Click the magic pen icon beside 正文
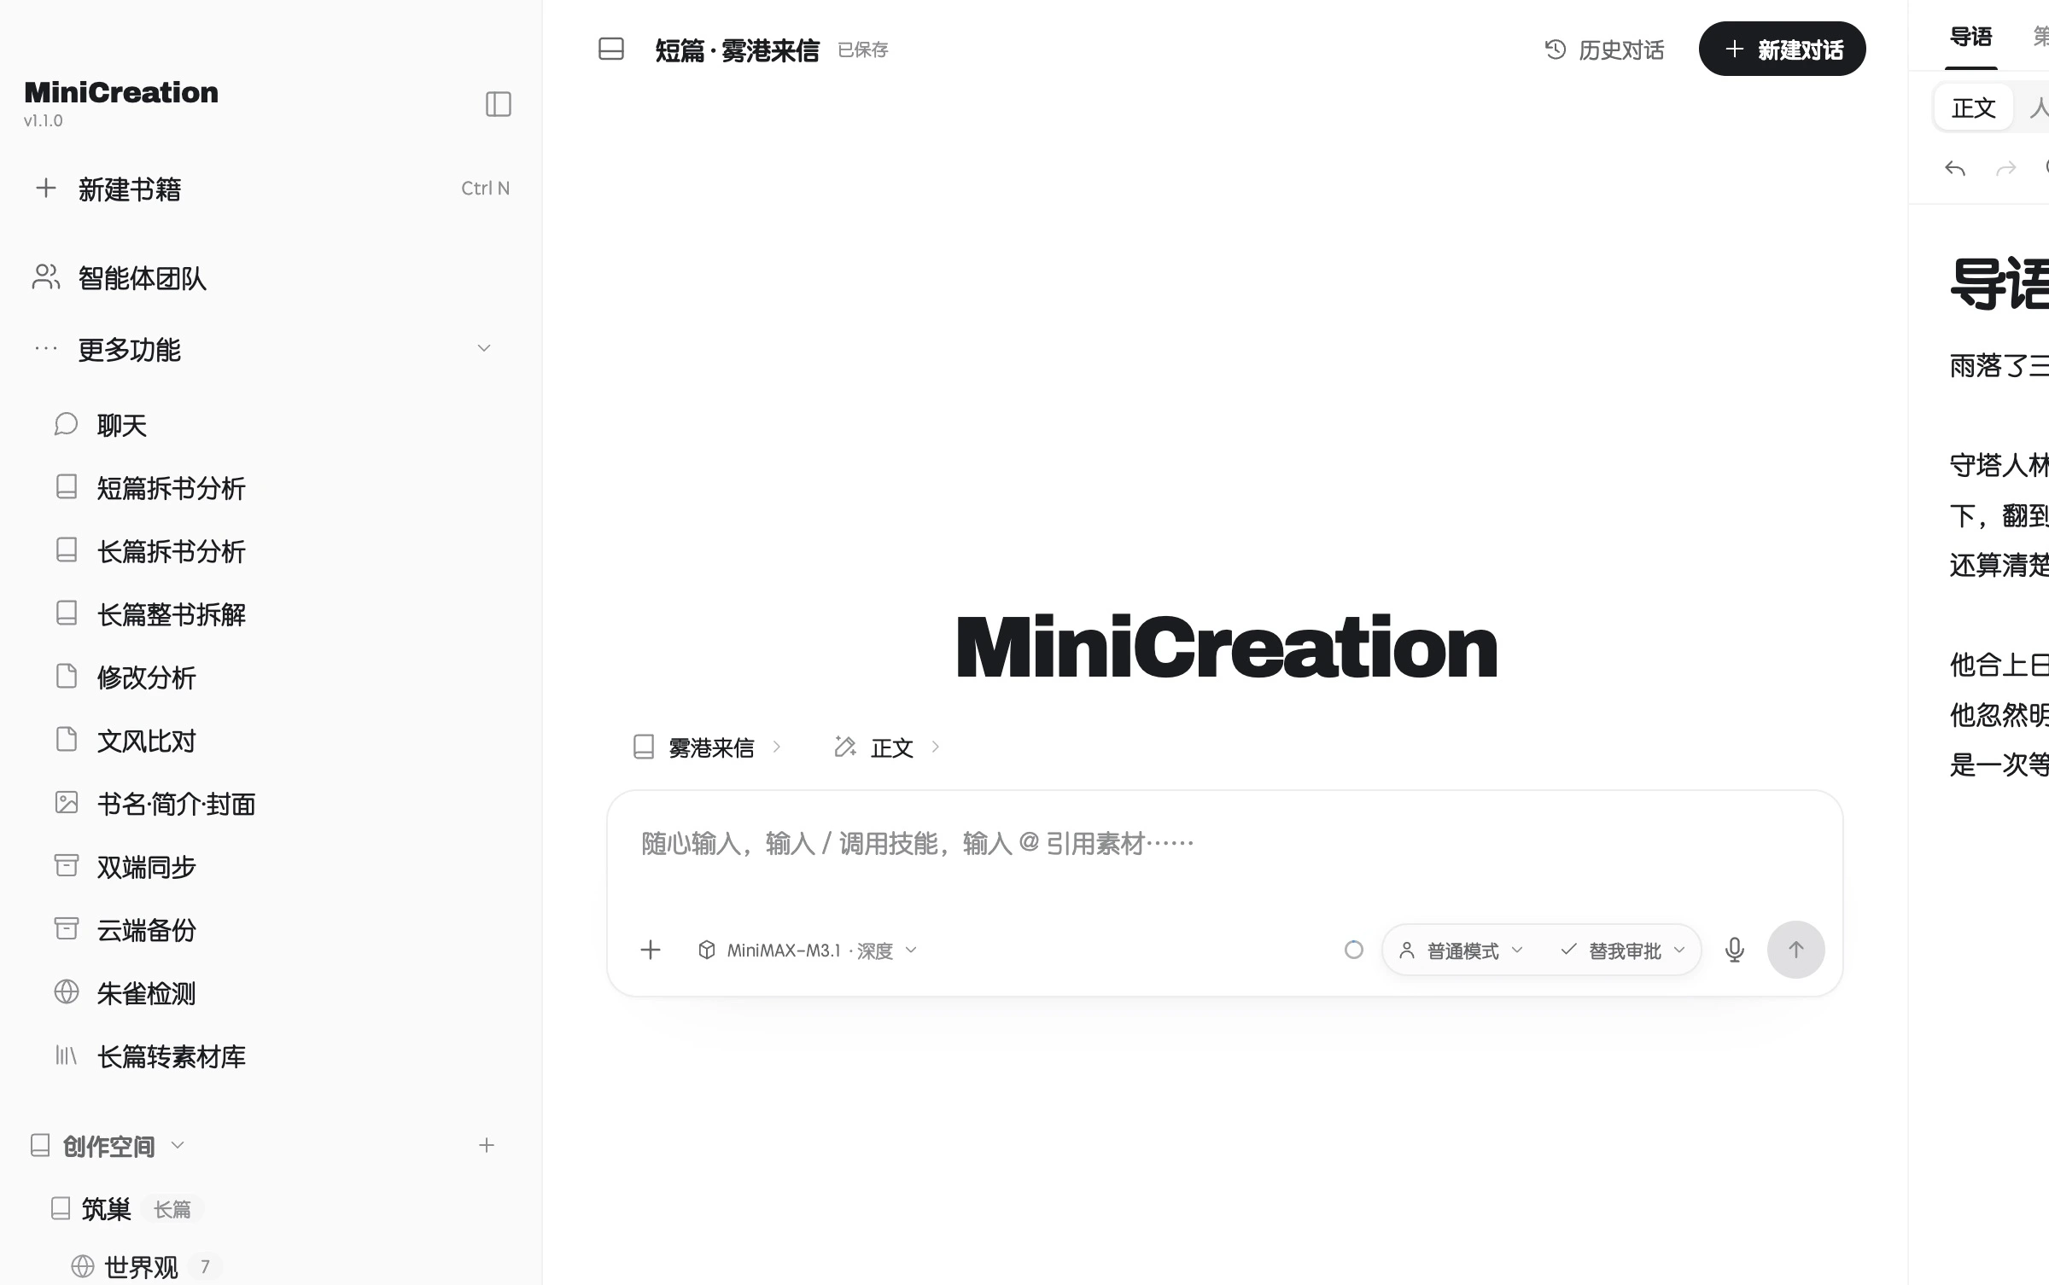 click(845, 747)
